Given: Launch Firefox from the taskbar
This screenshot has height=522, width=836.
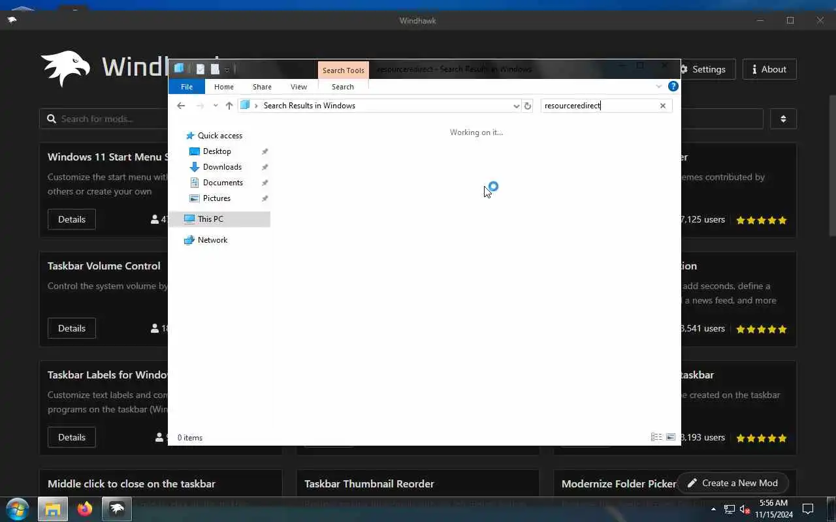Looking at the screenshot, I should coord(85,509).
